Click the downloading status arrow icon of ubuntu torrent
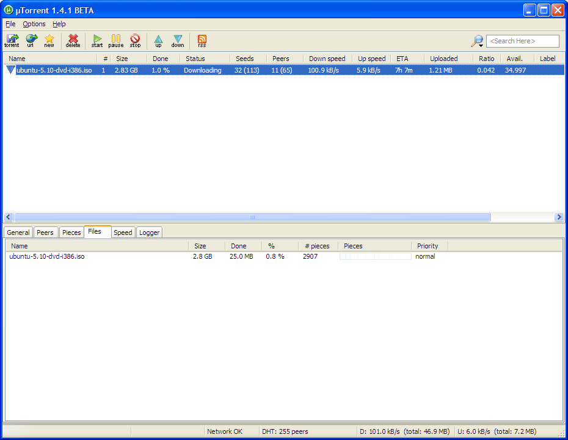Image resolution: width=568 pixels, height=440 pixels. (10, 70)
